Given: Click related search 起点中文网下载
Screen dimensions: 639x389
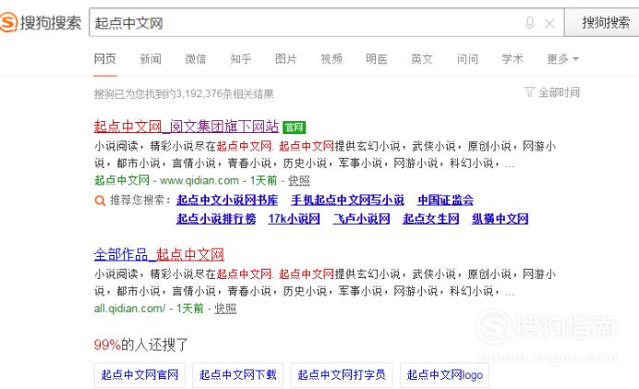Looking at the screenshot, I should (238, 375).
